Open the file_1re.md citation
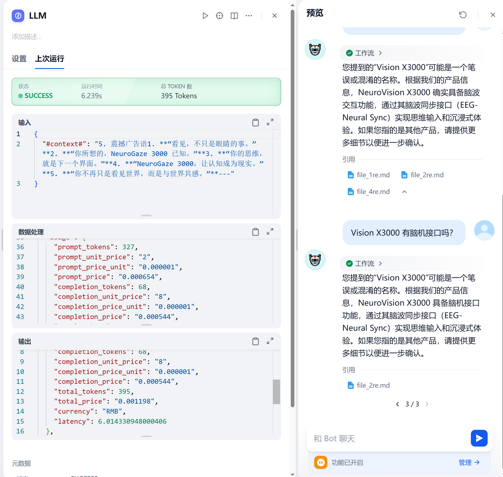This screenshot has height=477, width=503. click(369, 175)
